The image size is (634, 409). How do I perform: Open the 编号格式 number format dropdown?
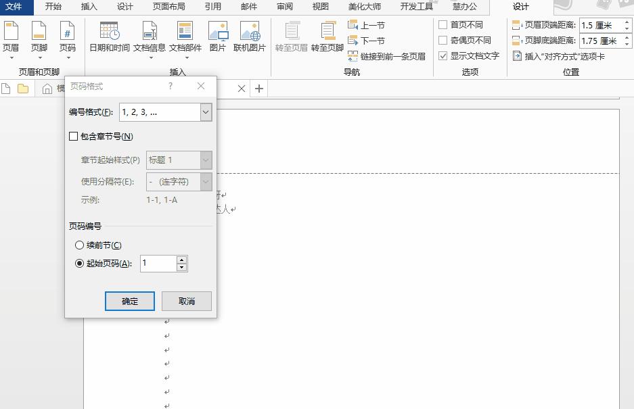tap(206, 112)
